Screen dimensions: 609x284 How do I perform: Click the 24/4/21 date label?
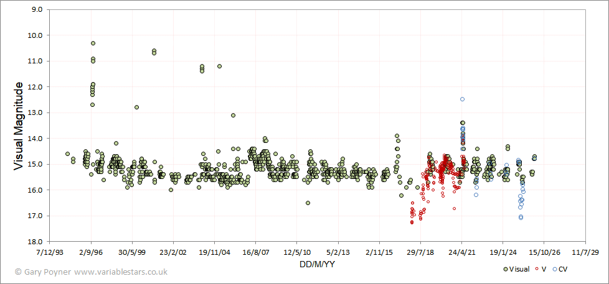461,252
